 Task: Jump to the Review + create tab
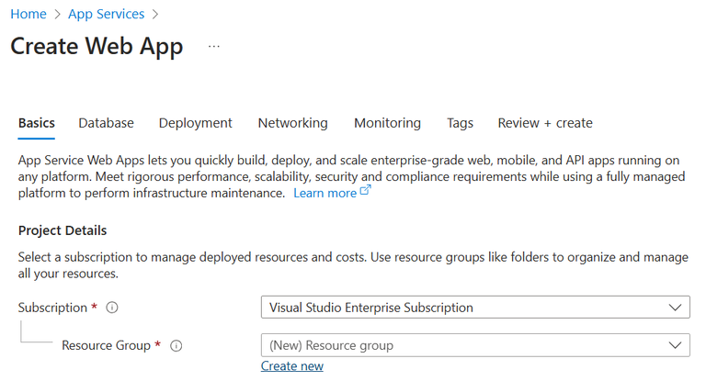pos(545,123)
